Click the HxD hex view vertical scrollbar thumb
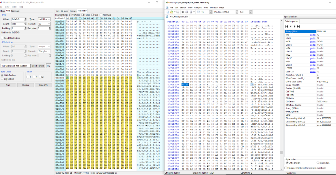The height and width of the screenshot is (175, 336). click(x=281, y=153)
